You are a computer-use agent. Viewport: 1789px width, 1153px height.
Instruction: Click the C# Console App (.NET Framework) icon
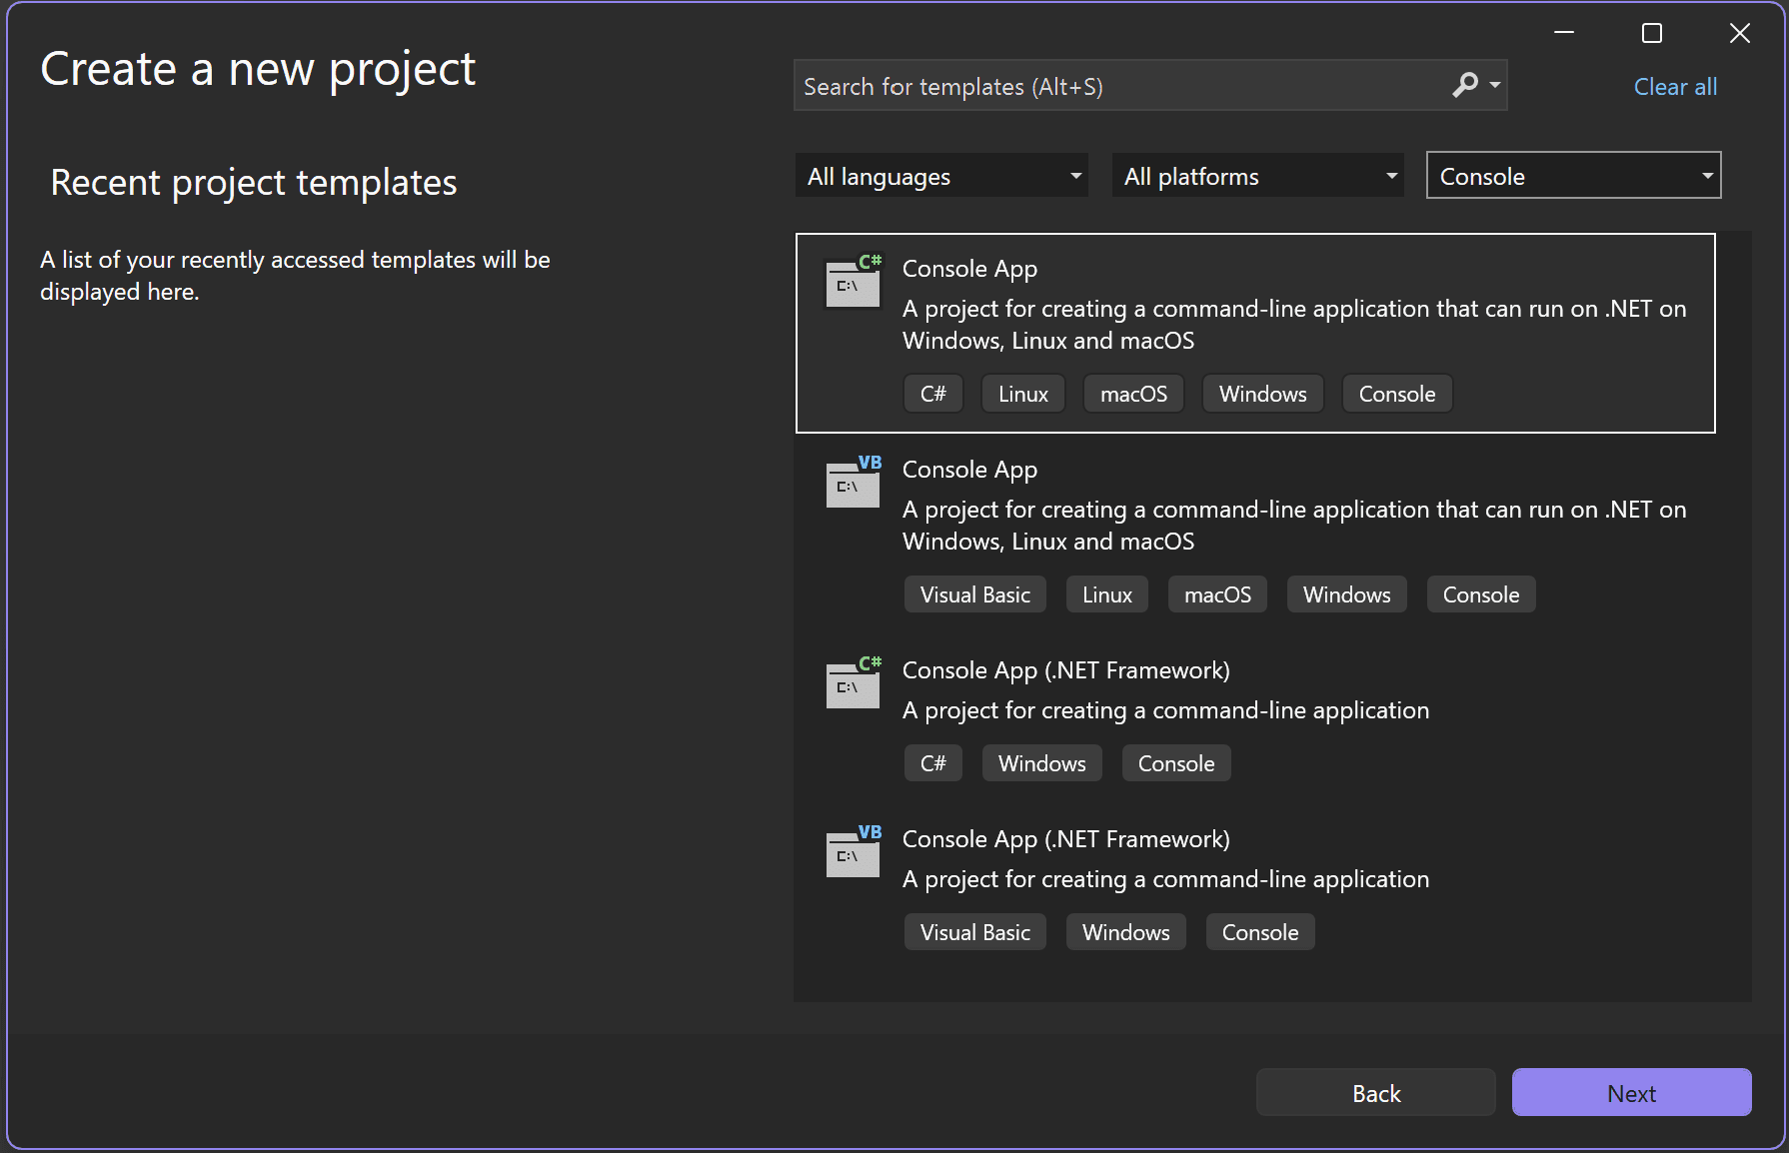[852, 684]
